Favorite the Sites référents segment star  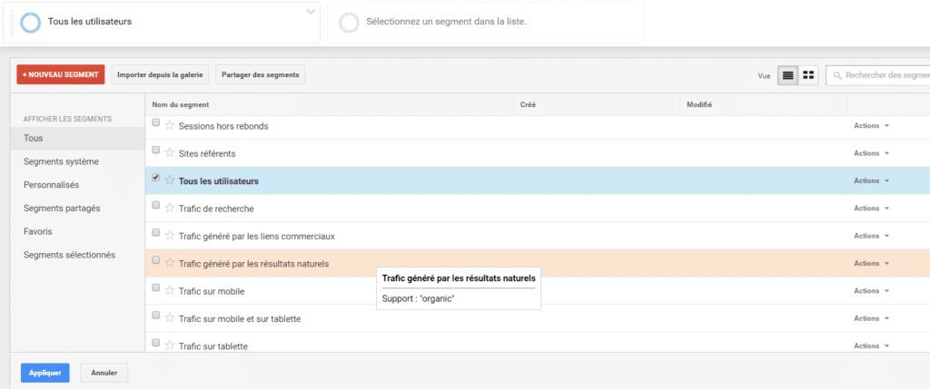click(170, 152)
